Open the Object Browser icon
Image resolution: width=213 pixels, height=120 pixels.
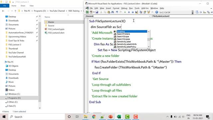(148, 12)
